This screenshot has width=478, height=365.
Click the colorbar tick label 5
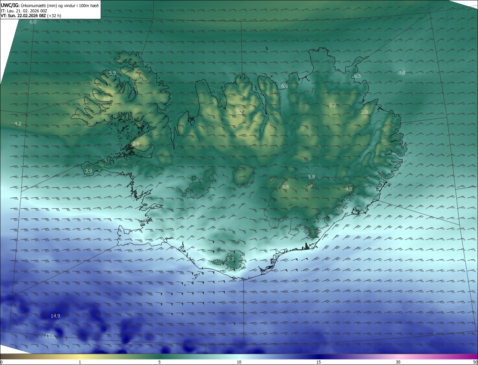(x=159, y=362)
